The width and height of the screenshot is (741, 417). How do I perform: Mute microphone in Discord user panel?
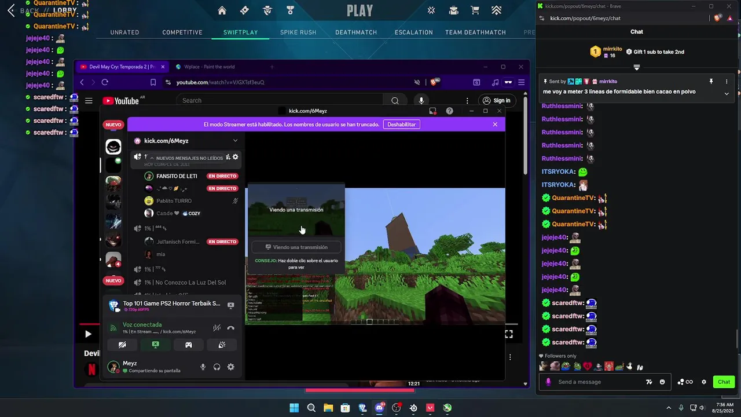203,367
